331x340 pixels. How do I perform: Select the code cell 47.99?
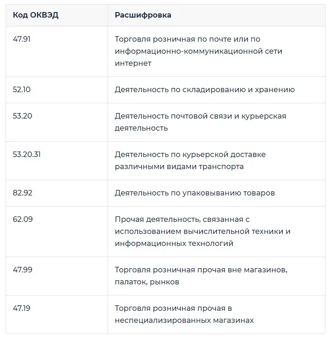point(22,270)
